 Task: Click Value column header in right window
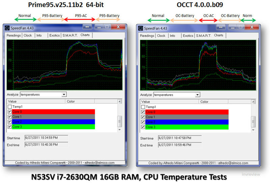169,102
